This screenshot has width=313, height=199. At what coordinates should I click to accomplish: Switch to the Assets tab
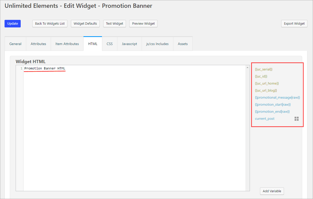183,44
